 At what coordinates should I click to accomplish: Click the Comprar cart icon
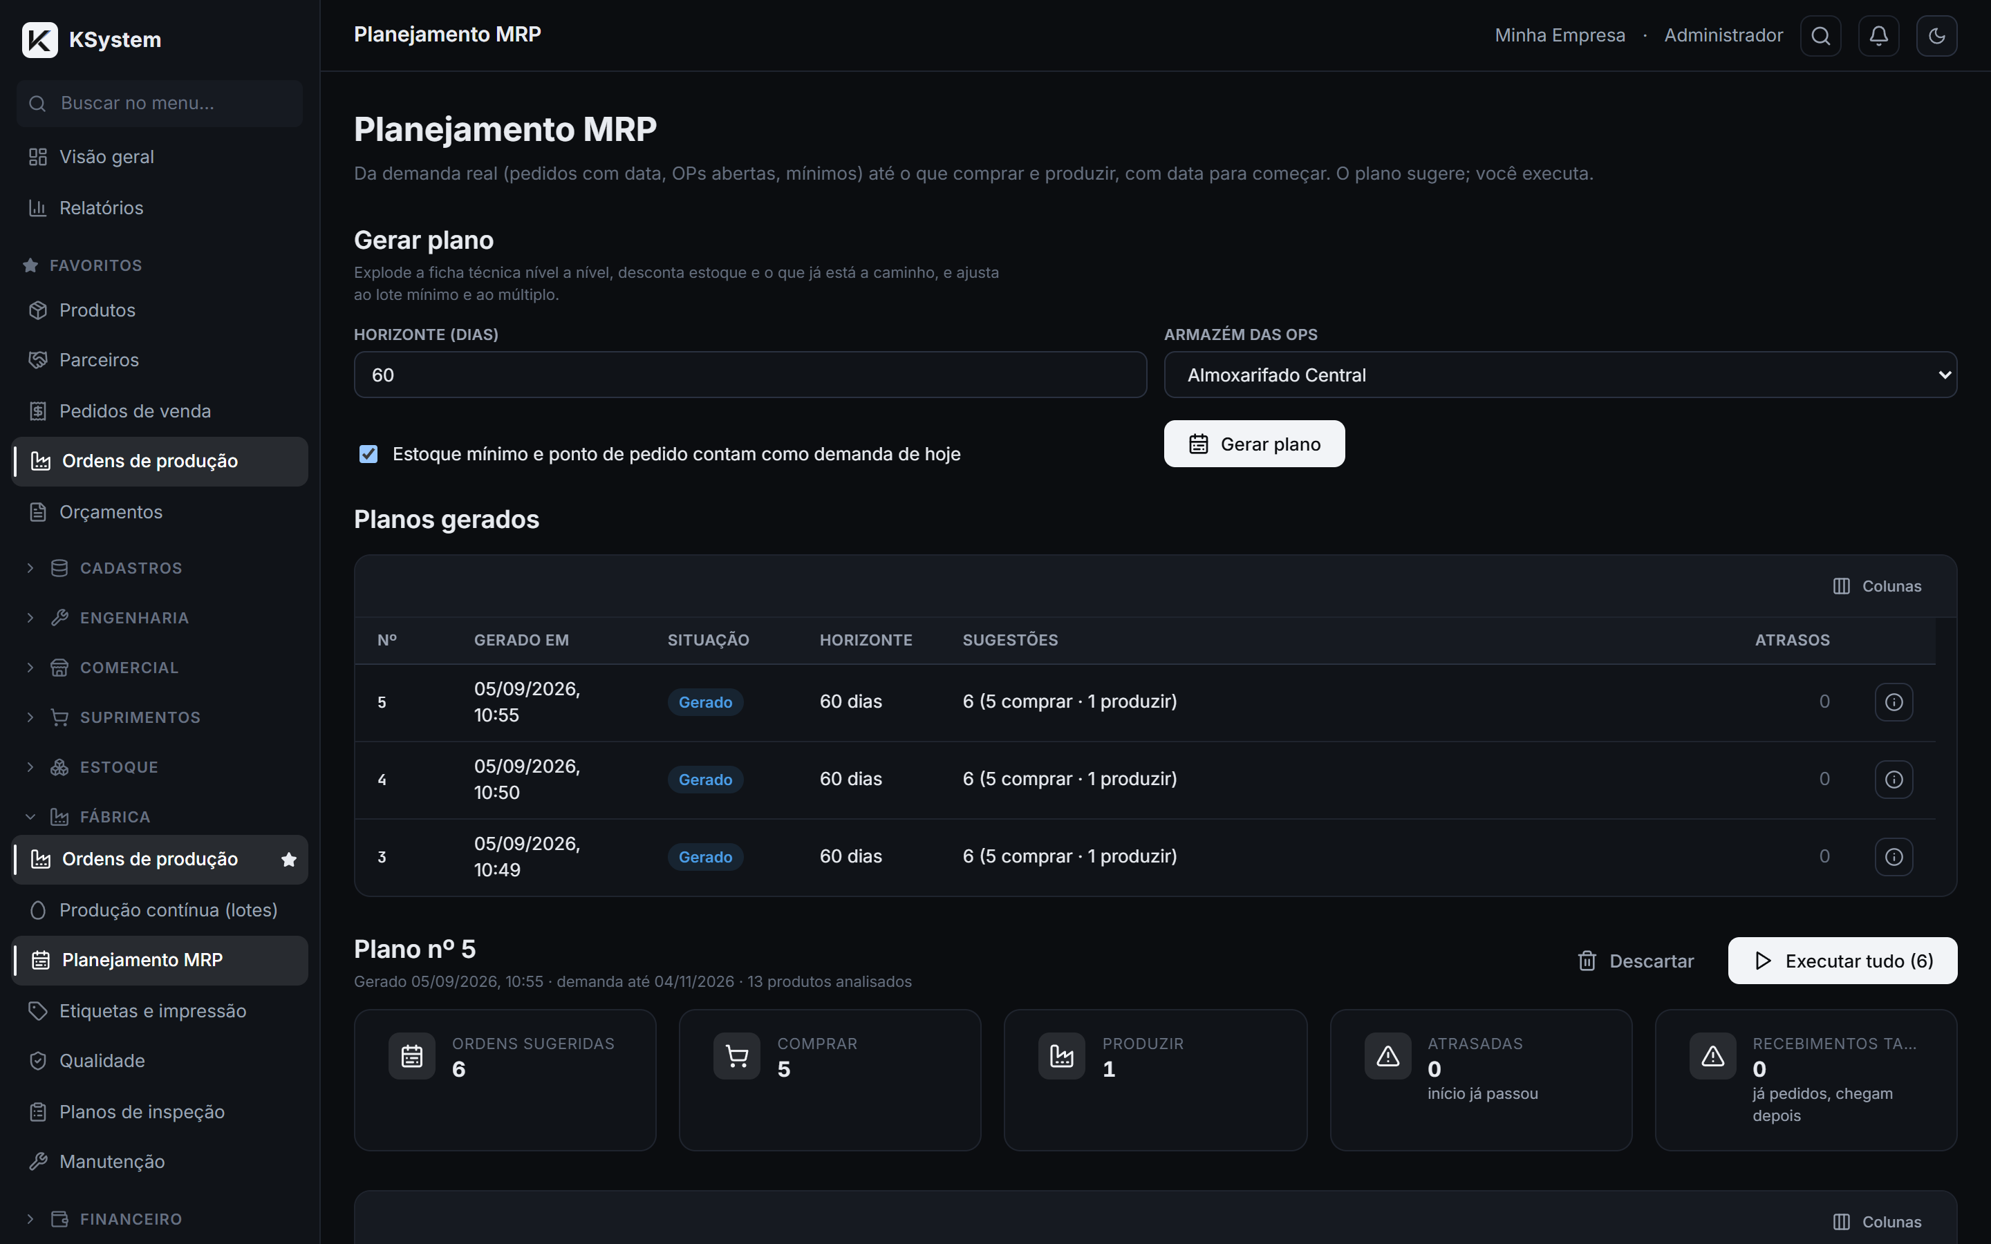coord(736,1055)
